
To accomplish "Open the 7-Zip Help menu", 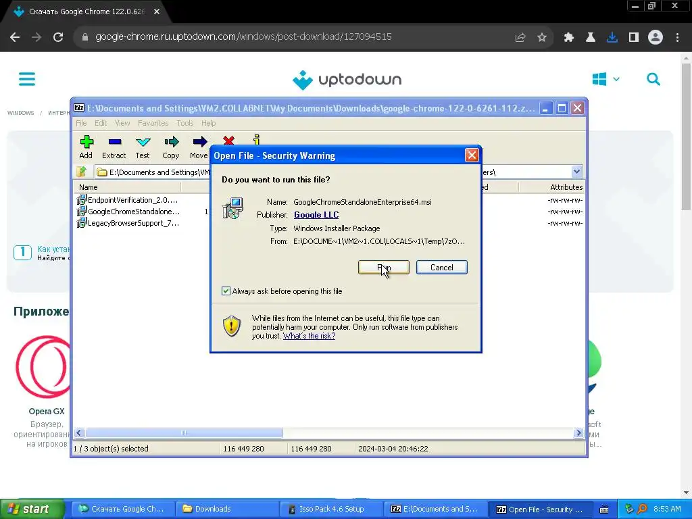I will click(208, 123).
